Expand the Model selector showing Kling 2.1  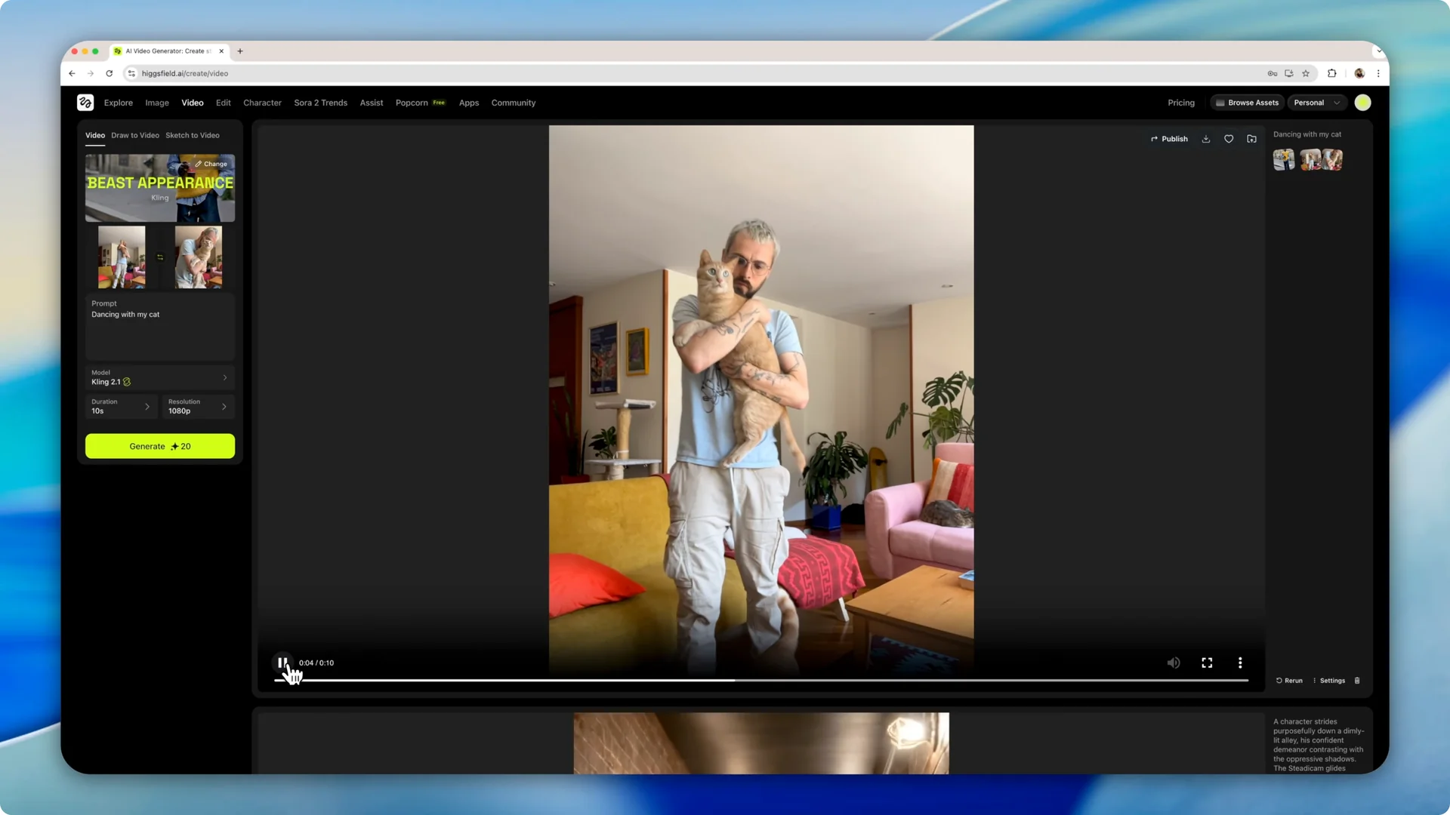click(159, 377)
